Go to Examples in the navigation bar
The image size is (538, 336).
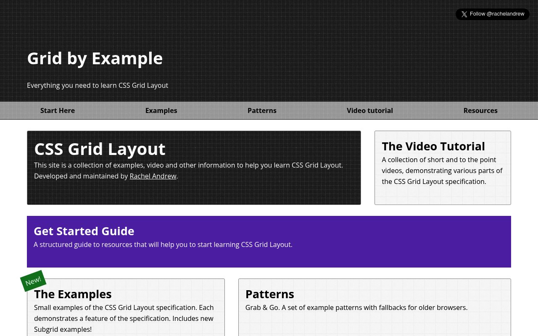[161, 110]
